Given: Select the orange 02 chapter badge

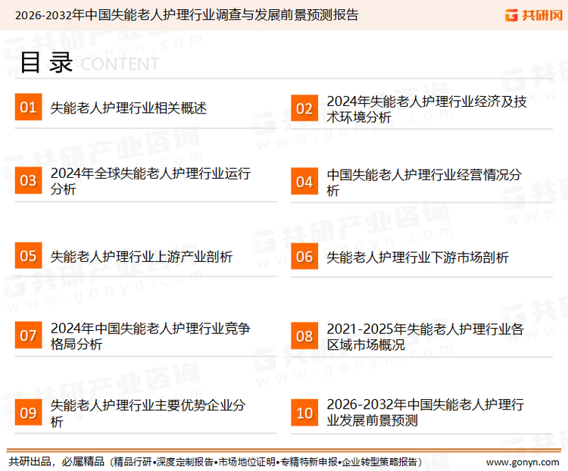Looking at the screenshot, I should tap(304, 108).
